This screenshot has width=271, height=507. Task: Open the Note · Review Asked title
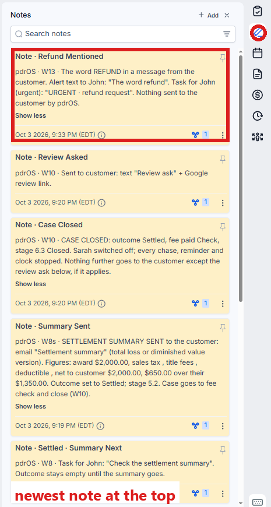(x=51, y=157)
